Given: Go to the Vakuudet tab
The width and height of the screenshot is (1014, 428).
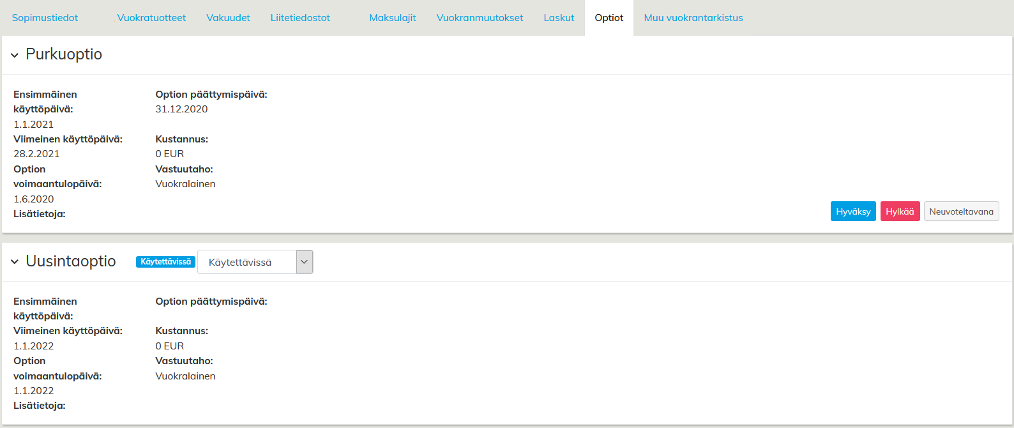Looking at the screenshot, I should [228, 18].
